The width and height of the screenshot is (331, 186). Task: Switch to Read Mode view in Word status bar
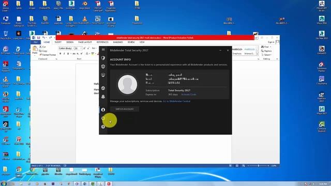click(231, 166)
